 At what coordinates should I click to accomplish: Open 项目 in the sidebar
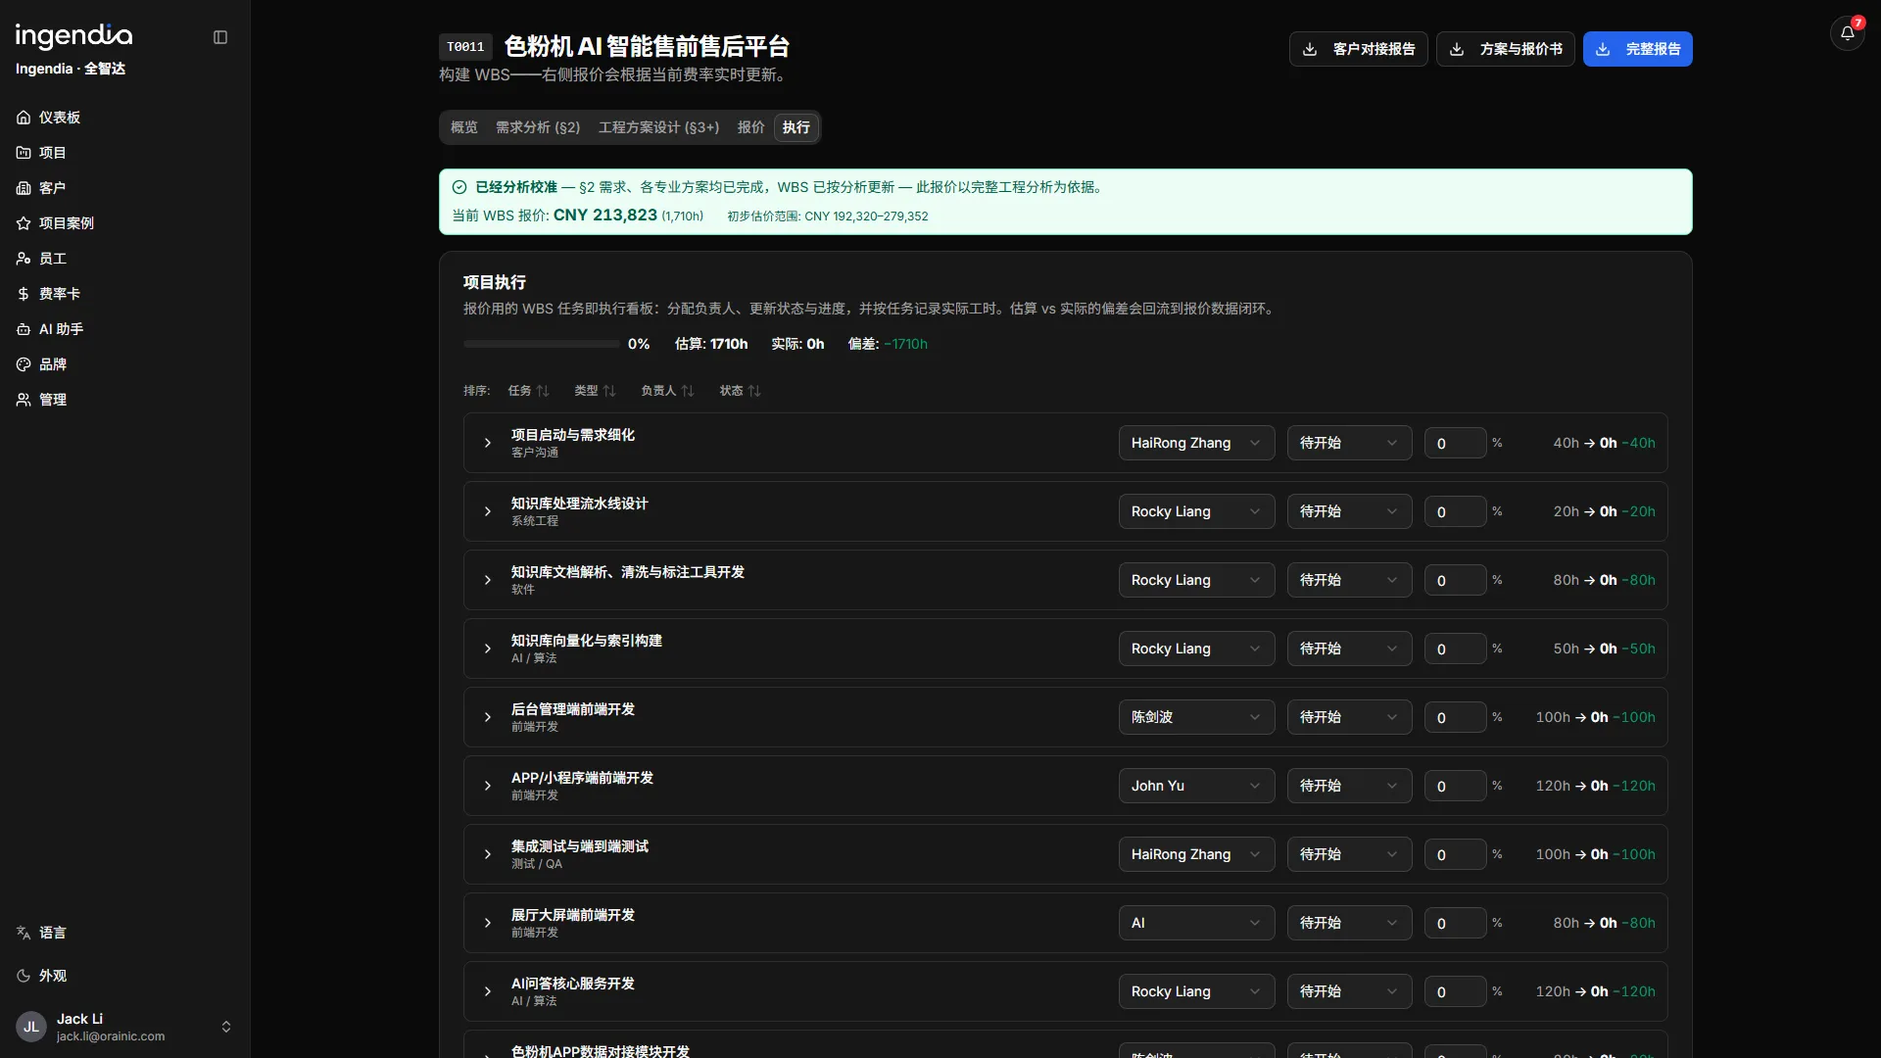point(124,153)
